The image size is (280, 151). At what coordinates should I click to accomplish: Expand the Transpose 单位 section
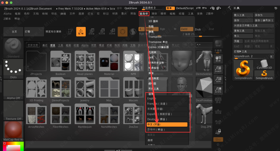(x=158, y=42)
